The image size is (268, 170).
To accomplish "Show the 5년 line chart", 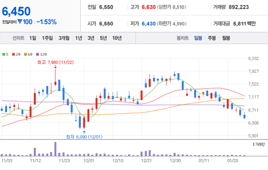I will (x=103, y=38).
